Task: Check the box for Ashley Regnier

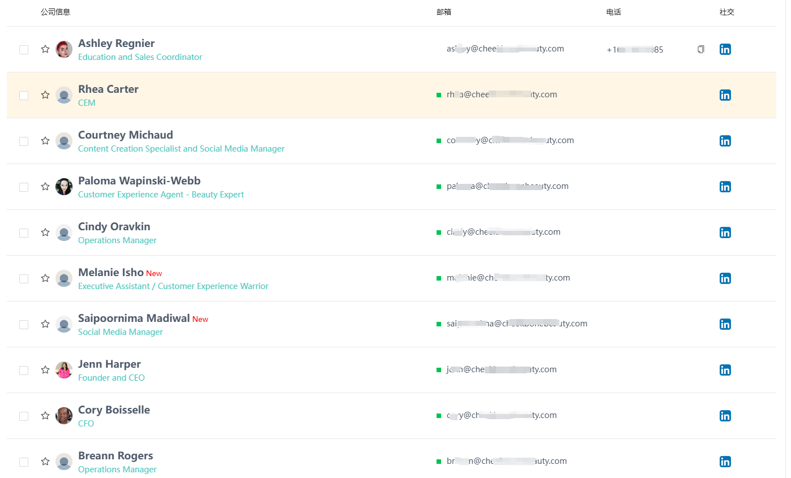Action: coord(24,50)
